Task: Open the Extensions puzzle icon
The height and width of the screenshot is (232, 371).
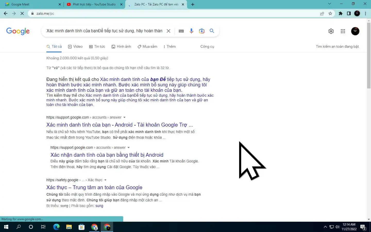Action: (x=341, y=13)
